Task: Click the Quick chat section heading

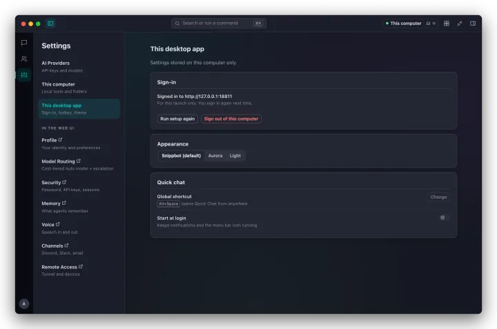Action: coord(171,182)
